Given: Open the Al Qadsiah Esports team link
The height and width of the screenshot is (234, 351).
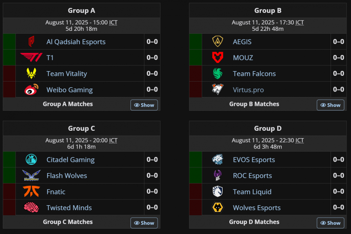Looking at the screenshot, I should (x=76, y=42).
